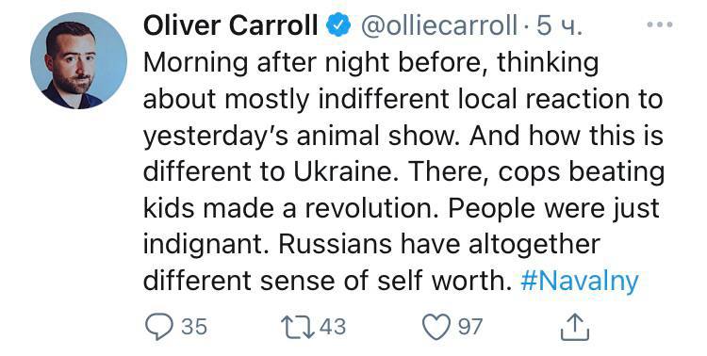Retweet using the arrows icon
Image resolution: width=707 pixels, height=356 pixels.
pyautogui.click(x=298, y=327)
